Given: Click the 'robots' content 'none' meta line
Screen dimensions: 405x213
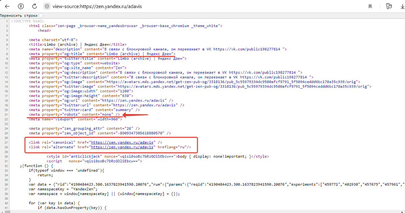Looking at the screenshot, I should tap(74, 115).
